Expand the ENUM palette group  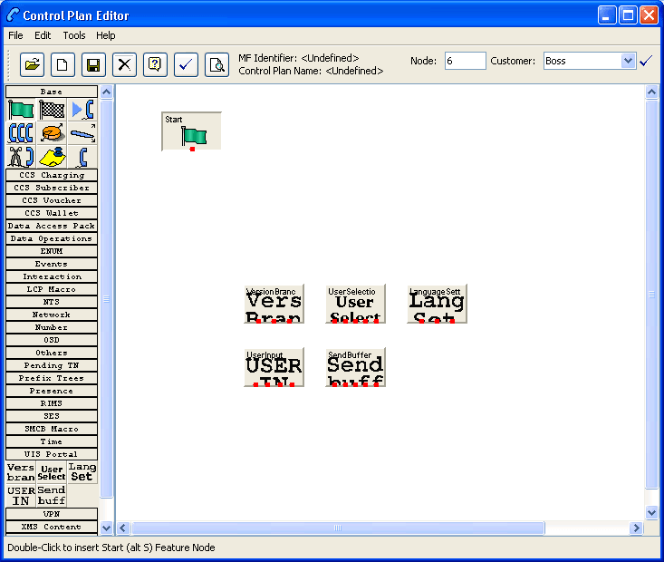coord(52,251)
